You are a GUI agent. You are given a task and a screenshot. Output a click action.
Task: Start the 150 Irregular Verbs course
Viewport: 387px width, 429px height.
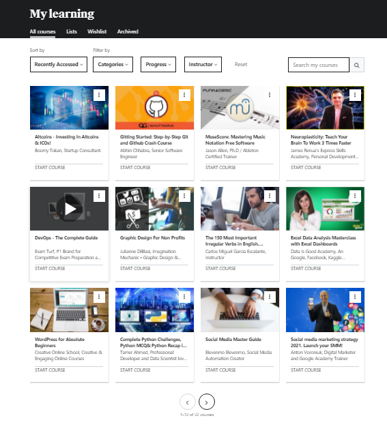[220, 269]
